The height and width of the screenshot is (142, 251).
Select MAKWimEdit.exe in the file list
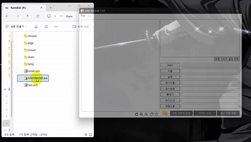pos(33,78)
